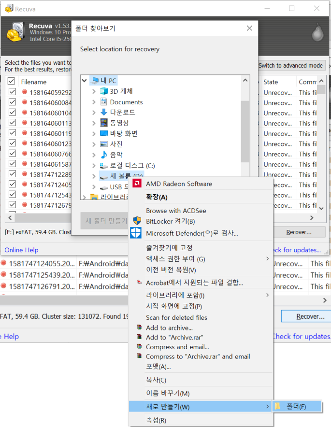The width and height of the screenshot is (331, 427).
Task: Open the 액세스 권한 부여 submenu arrow
Action: pyautogui.click(x=267, y=258)
